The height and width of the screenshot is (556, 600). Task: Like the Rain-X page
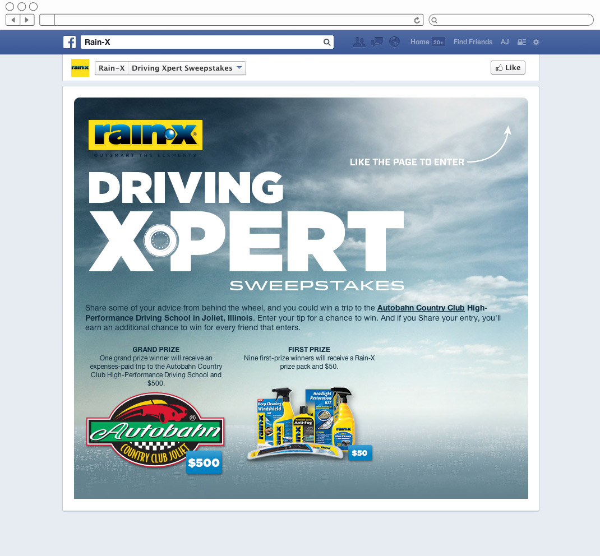507,67
